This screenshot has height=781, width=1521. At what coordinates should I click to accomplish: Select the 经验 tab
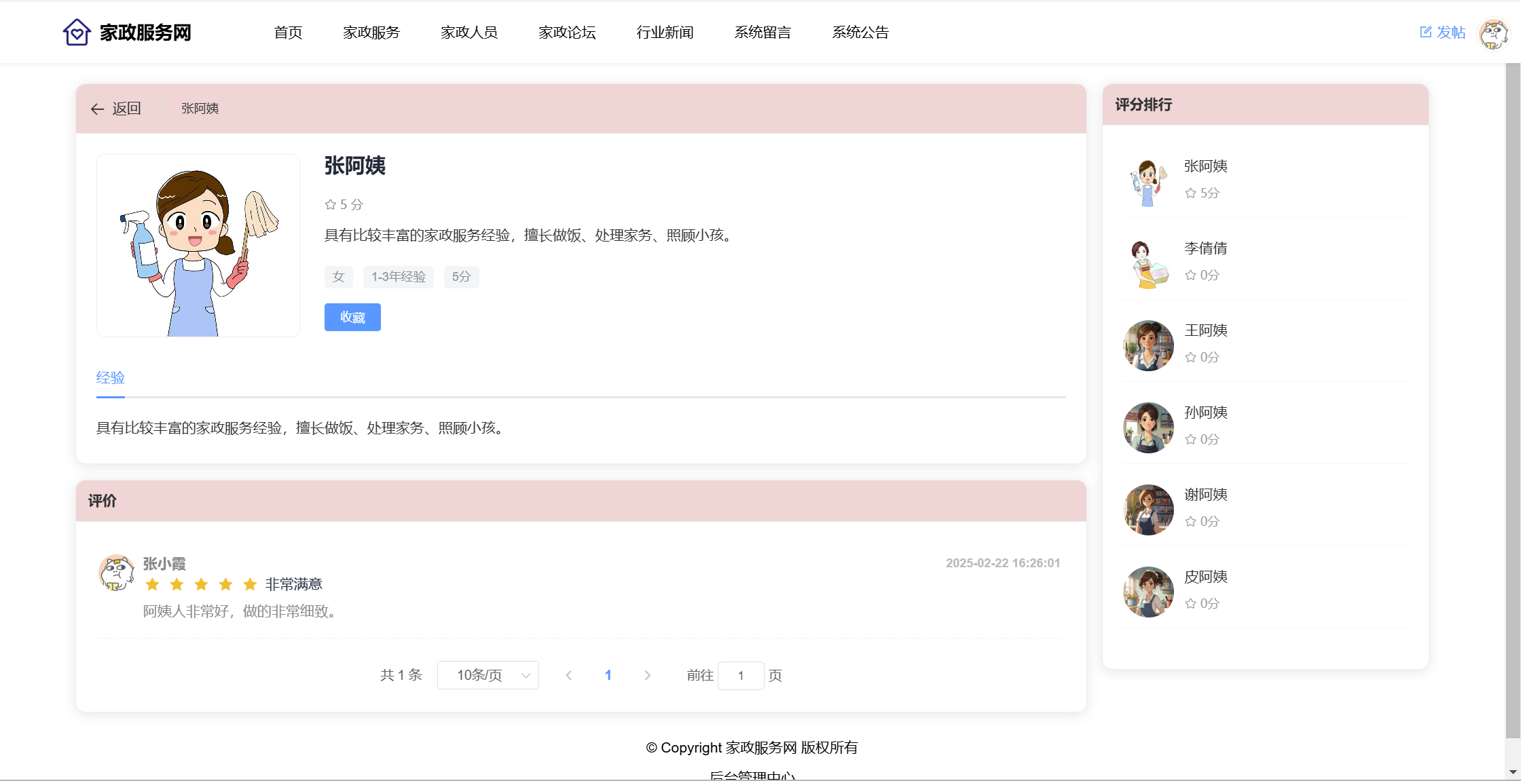pyautogui.click(x=111, y=378)
